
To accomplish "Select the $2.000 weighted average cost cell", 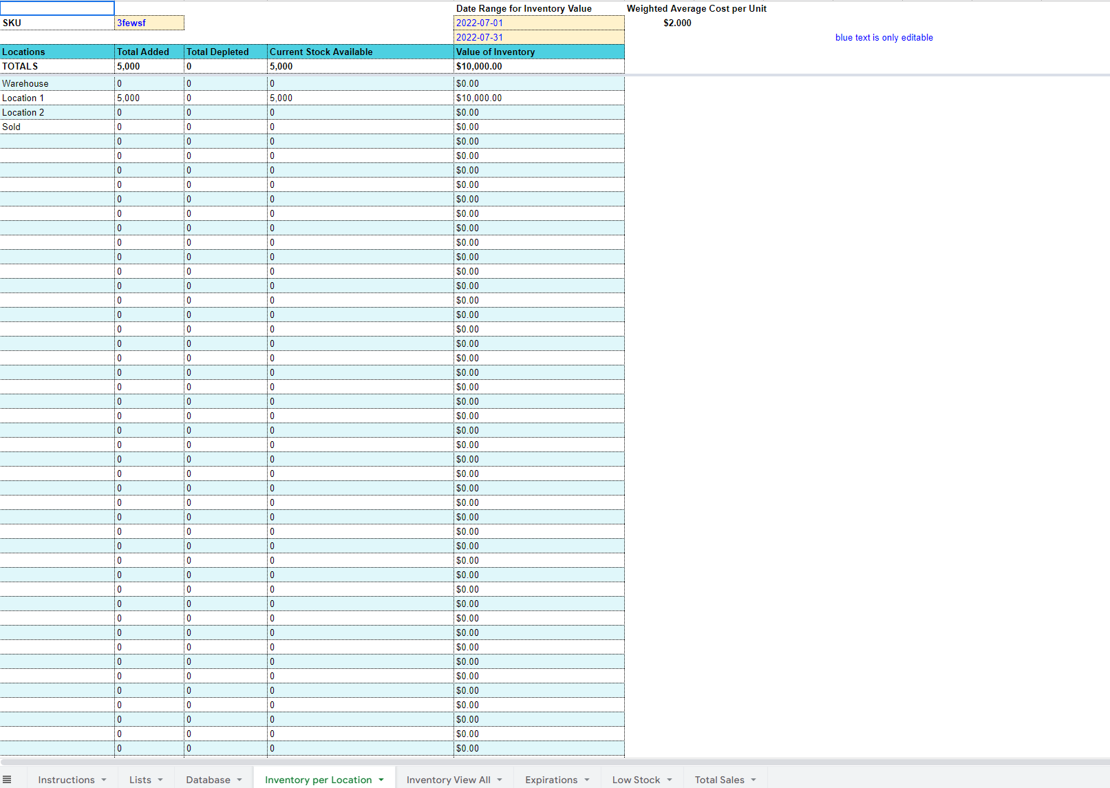I will 677,23.
